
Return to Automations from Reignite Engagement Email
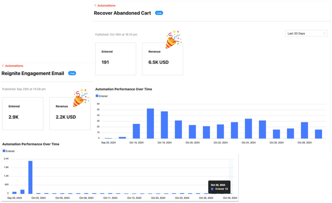pyautogui.click(x=14, y=66)
